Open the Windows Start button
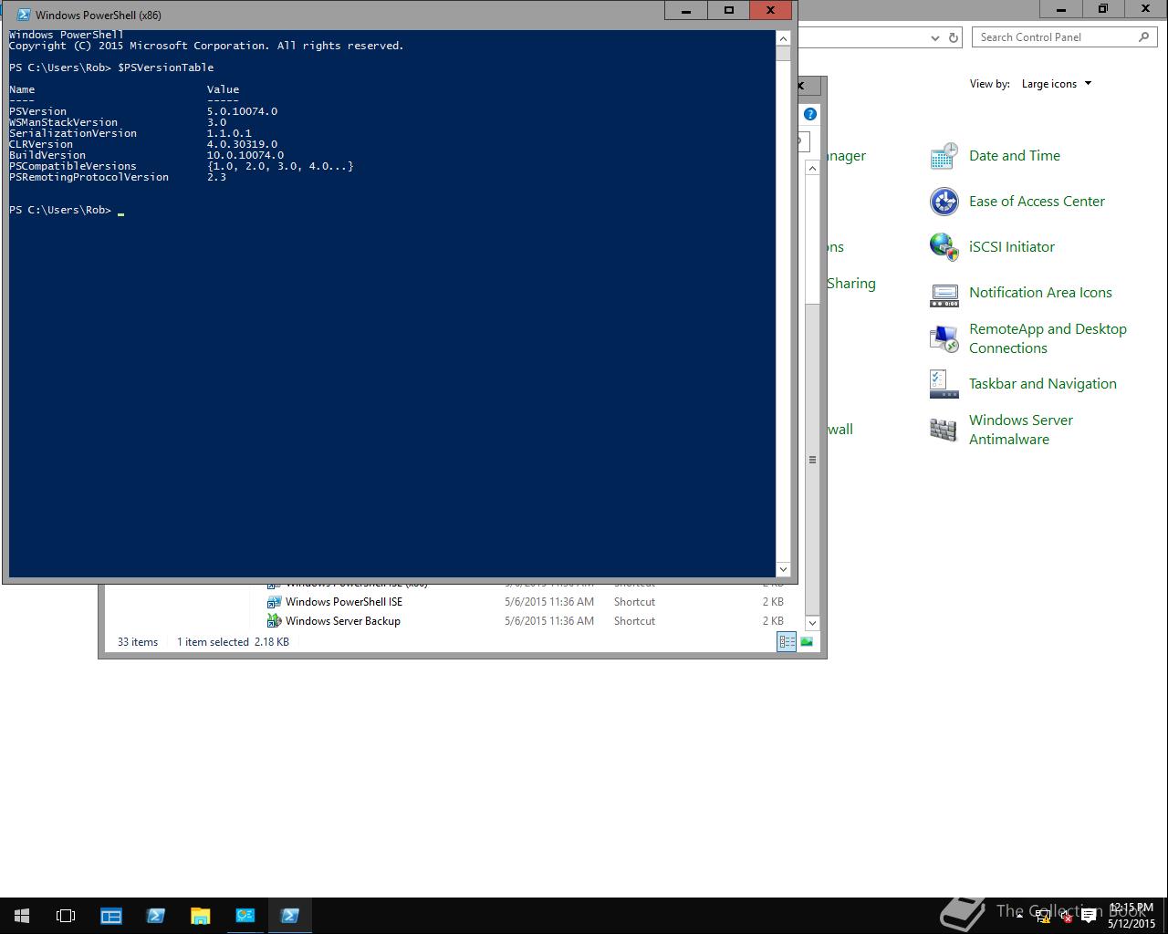This screenshot has width=1168, height=934. [22, 916]
